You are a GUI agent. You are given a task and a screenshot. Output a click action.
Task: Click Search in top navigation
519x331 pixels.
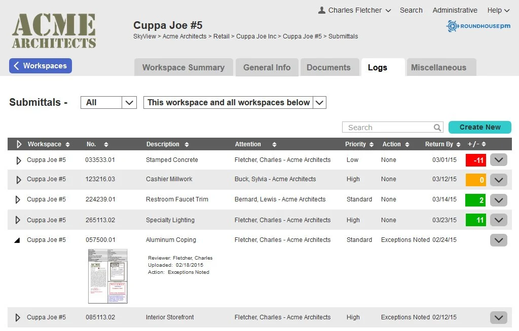(x=411, y=10)
